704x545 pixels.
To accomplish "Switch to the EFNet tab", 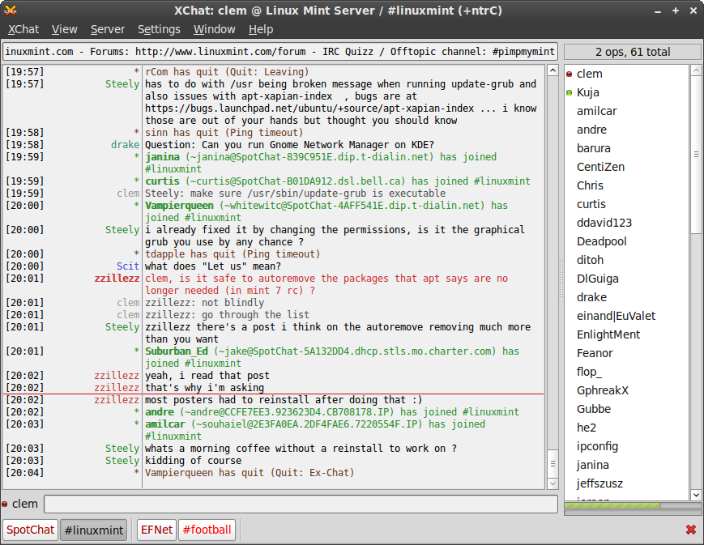I will tap(156, 530).
